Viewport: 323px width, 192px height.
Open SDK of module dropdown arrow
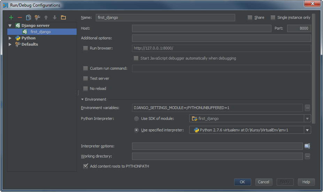point(307,119)
